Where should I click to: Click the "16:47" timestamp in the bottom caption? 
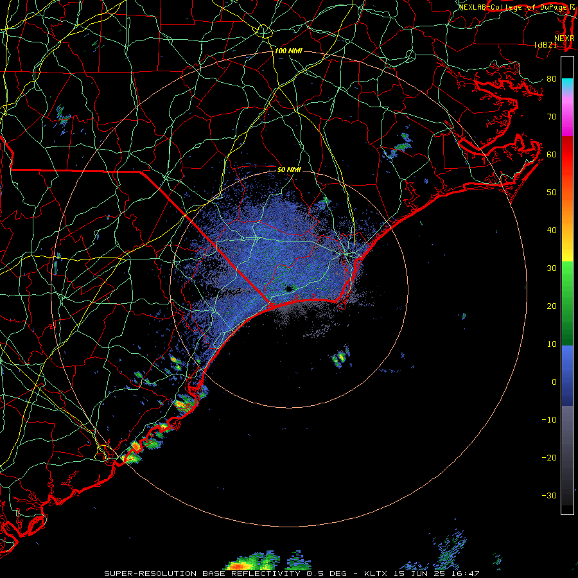pos(467,574)
